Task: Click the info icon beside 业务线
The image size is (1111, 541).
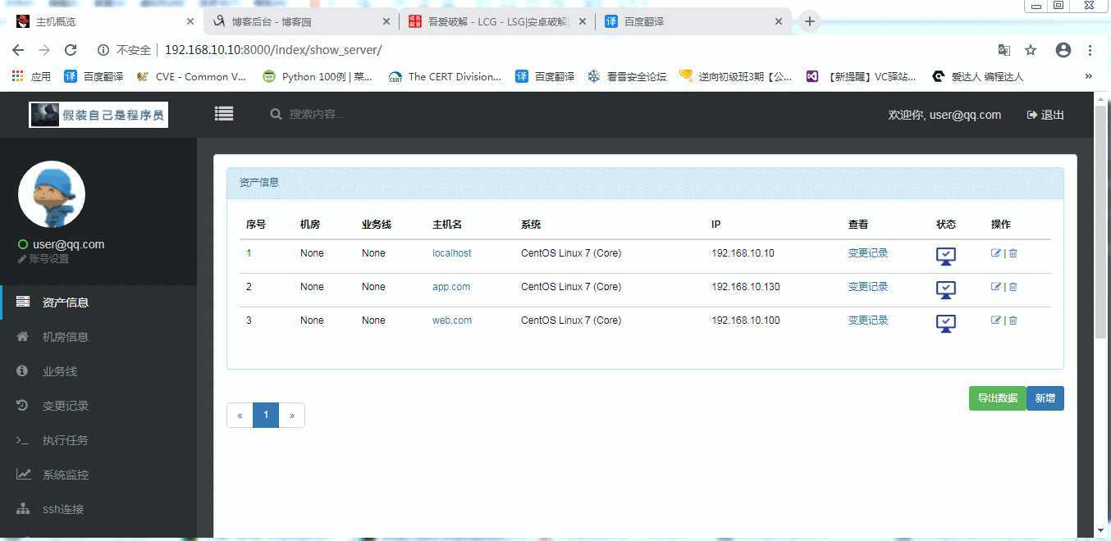Action: [23, 371]
